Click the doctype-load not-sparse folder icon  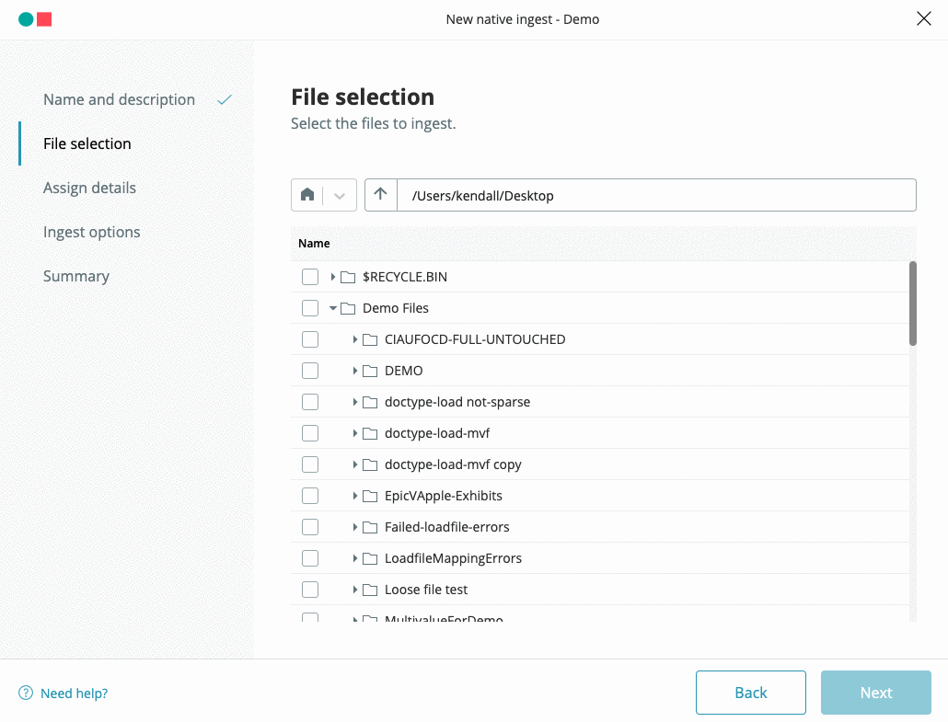pyautogui.click(x=370, y=402)
